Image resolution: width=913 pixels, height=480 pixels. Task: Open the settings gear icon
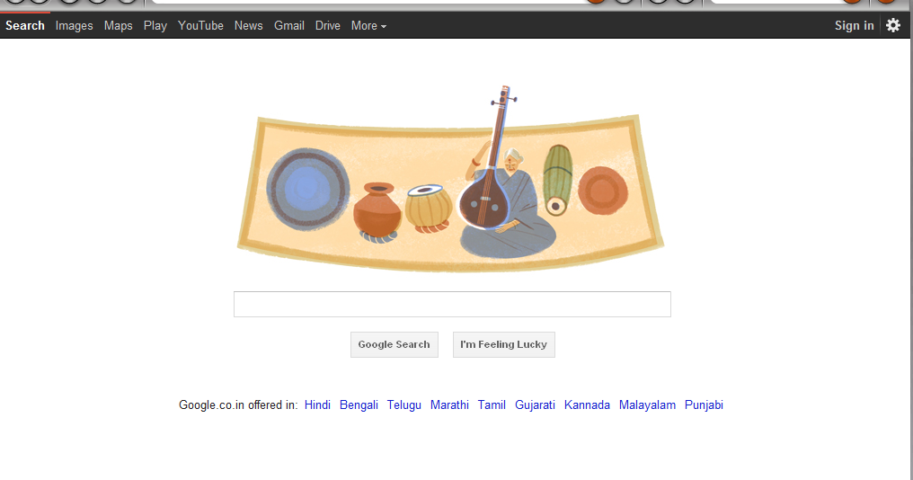[x=892, y=25]
